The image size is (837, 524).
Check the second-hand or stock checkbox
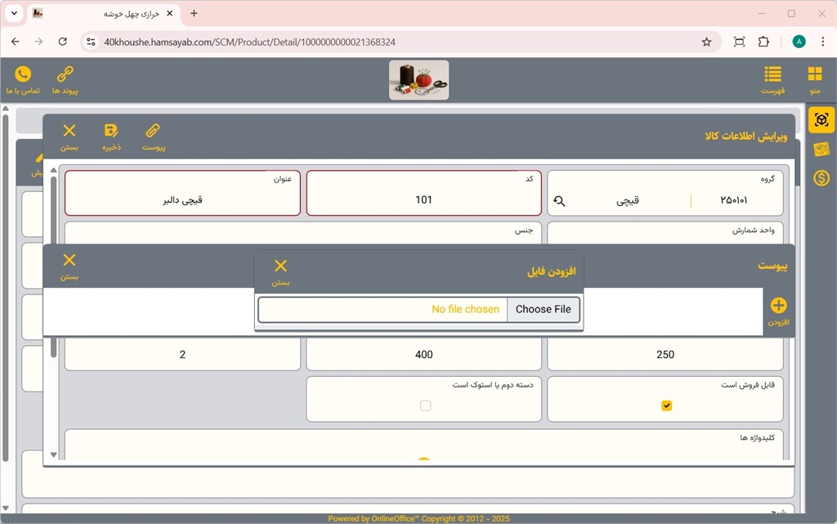pos(425,405)
